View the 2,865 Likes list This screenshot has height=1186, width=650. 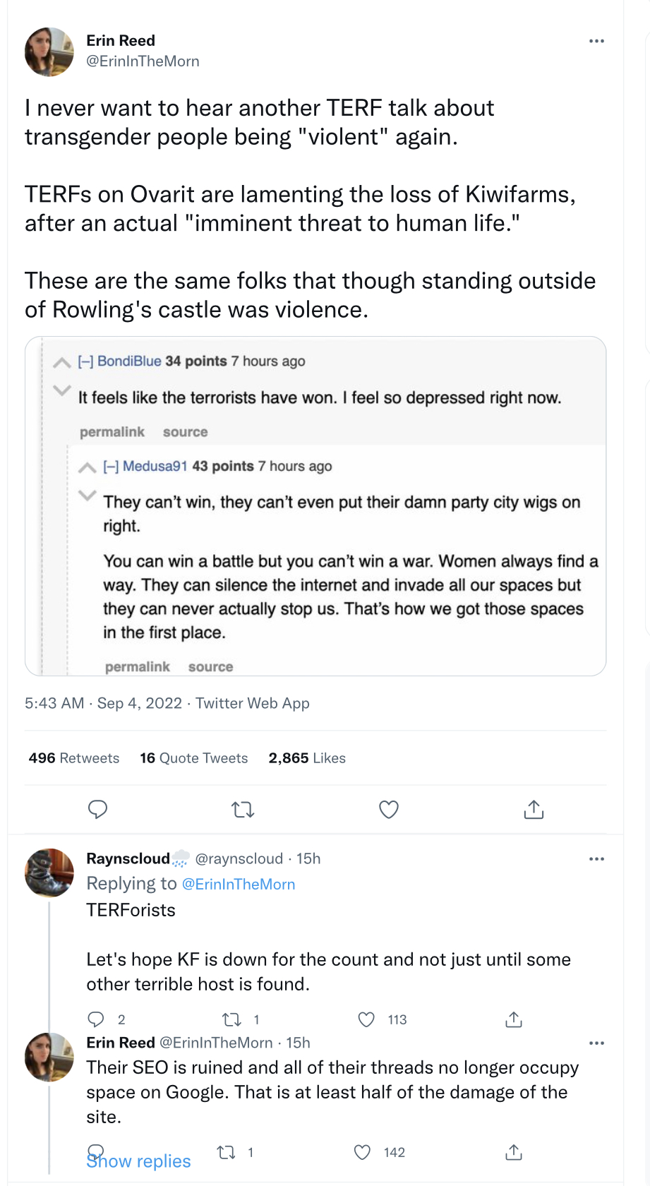click(x=307, y=758)
